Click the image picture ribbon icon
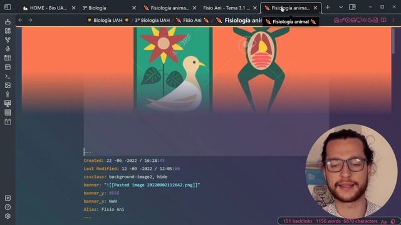 [8, 85]
